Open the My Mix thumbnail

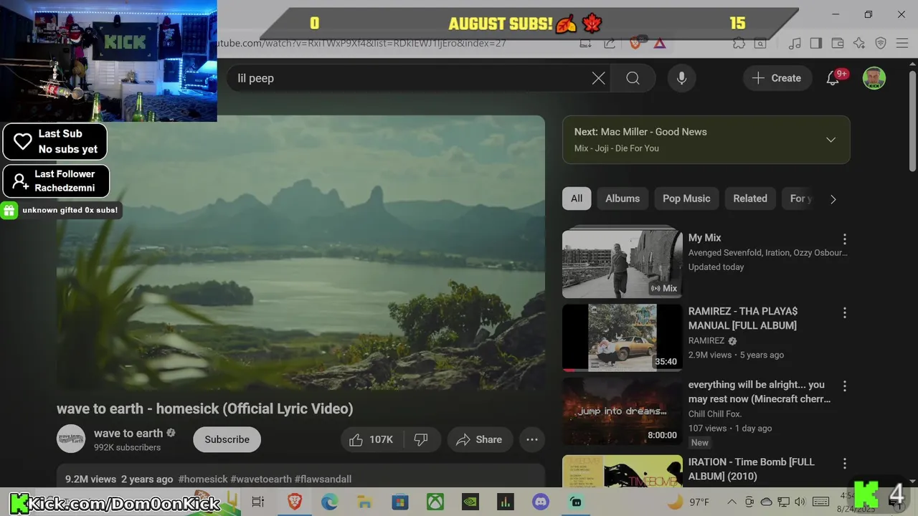coord(622,262)
